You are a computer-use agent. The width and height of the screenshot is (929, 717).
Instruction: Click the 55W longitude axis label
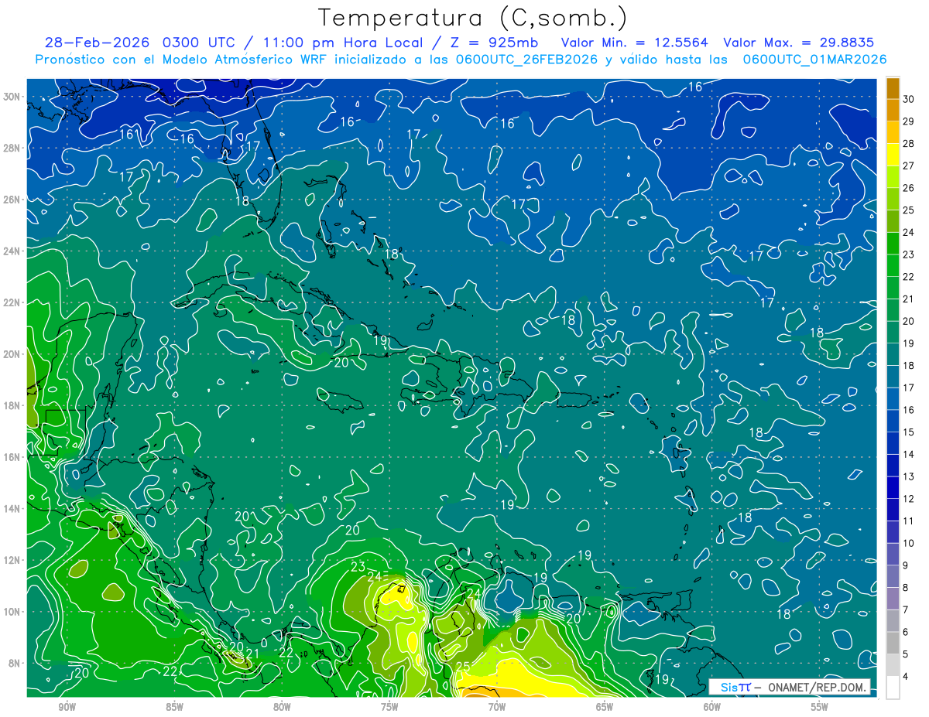tap(820, 707)
